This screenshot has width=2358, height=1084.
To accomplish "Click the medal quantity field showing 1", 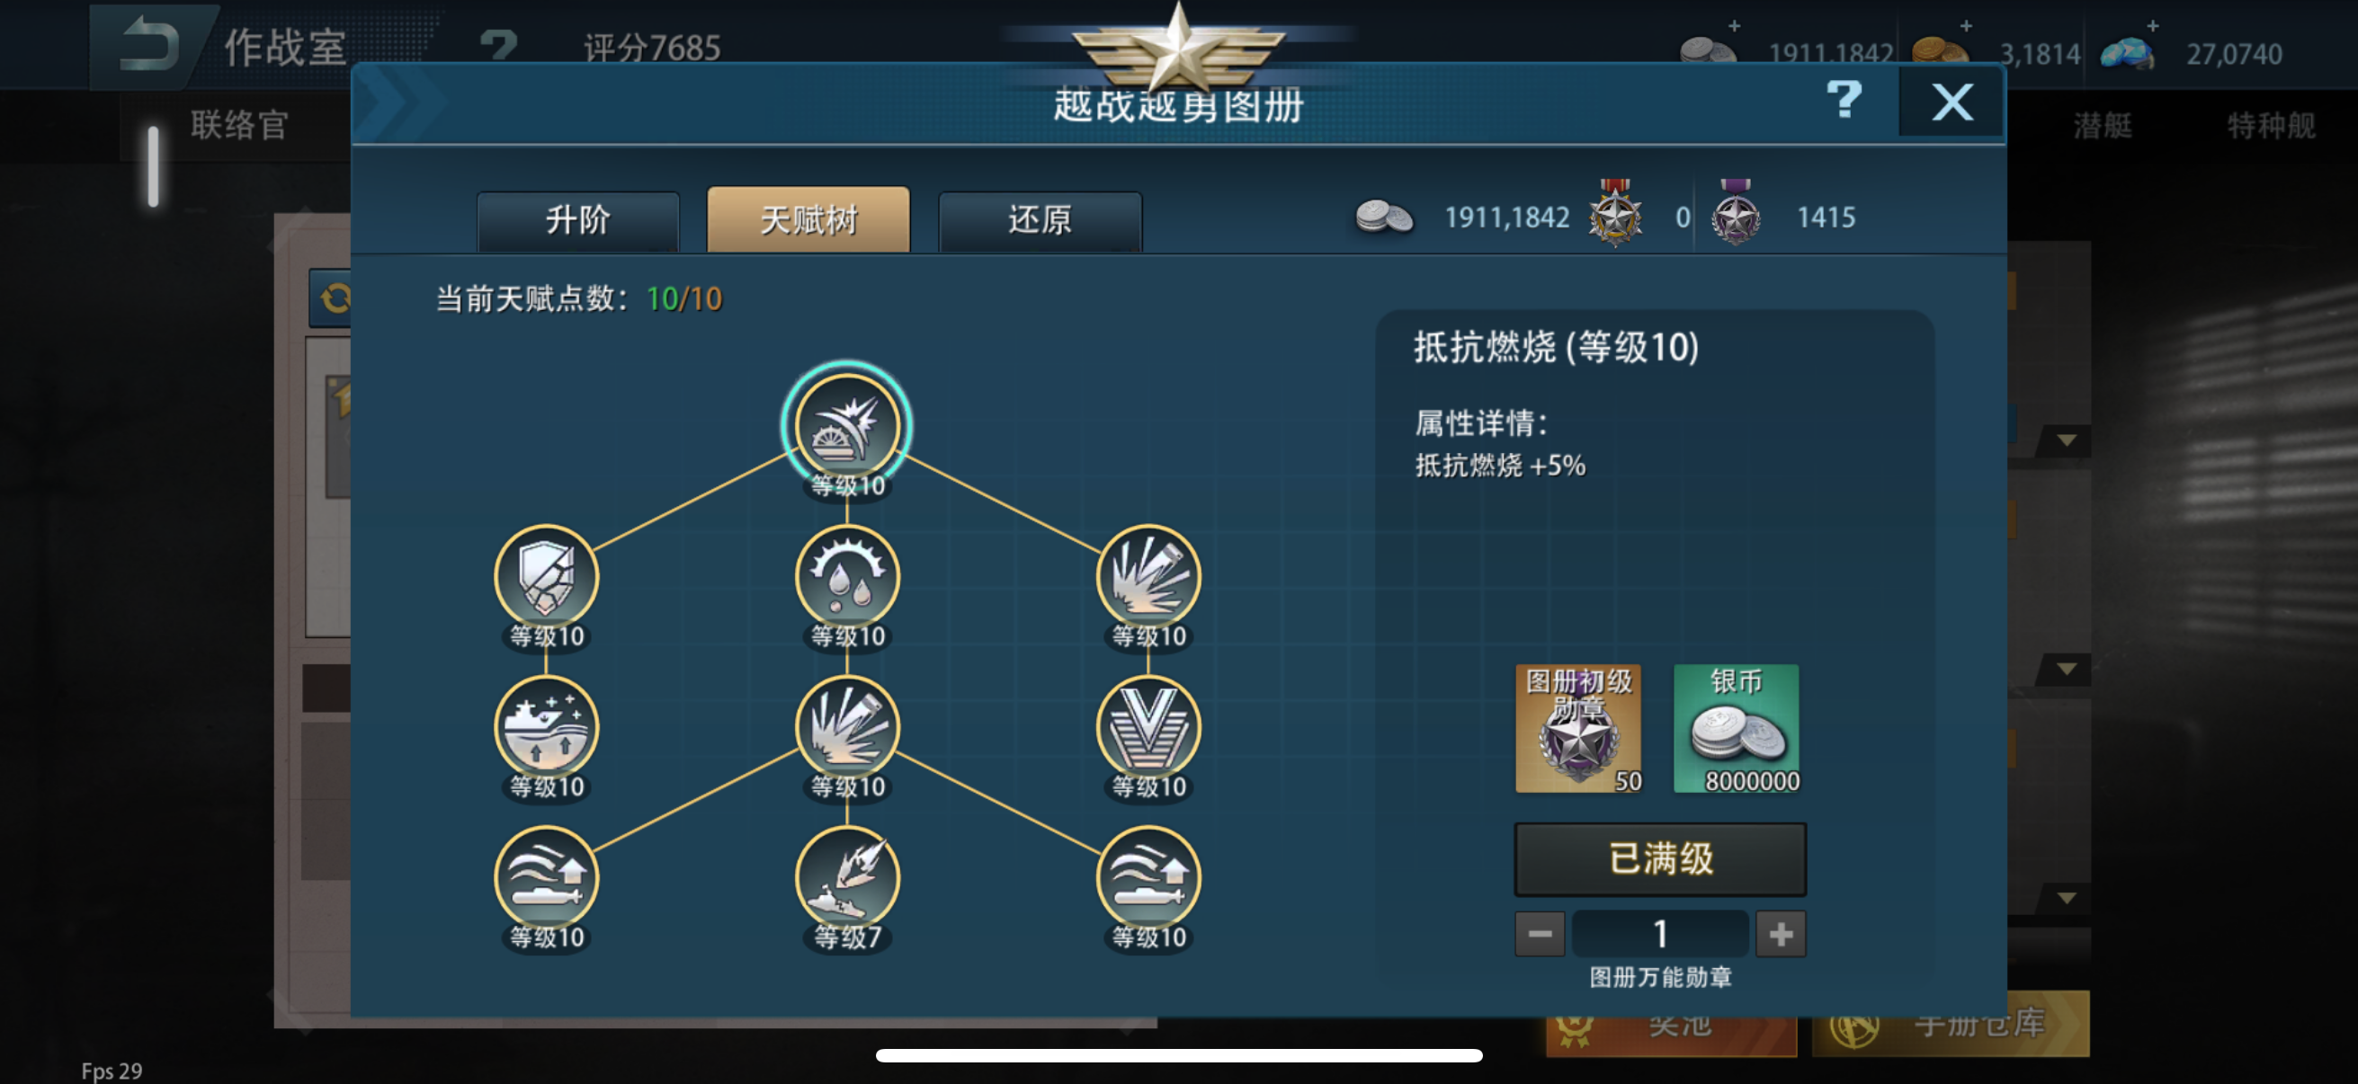I will (x=1660, y=934).
